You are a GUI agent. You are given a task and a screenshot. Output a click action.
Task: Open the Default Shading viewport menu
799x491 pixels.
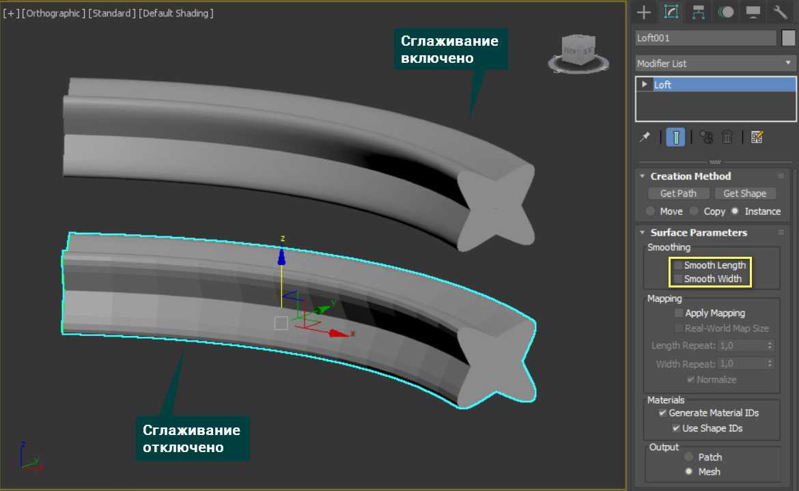[x=176, y=13]
